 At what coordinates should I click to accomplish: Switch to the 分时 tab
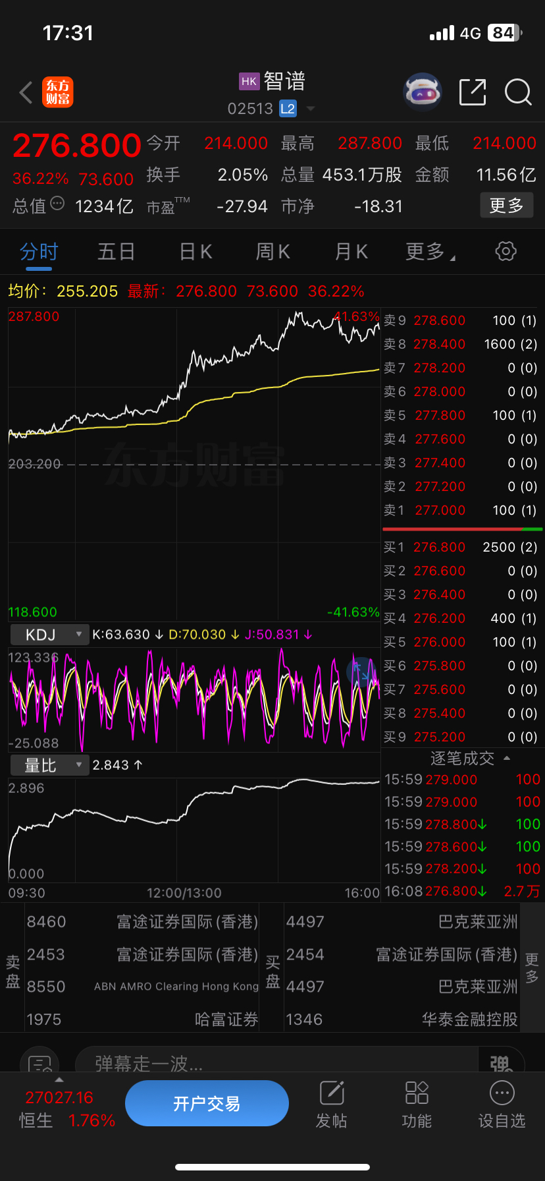pos(39,252)
